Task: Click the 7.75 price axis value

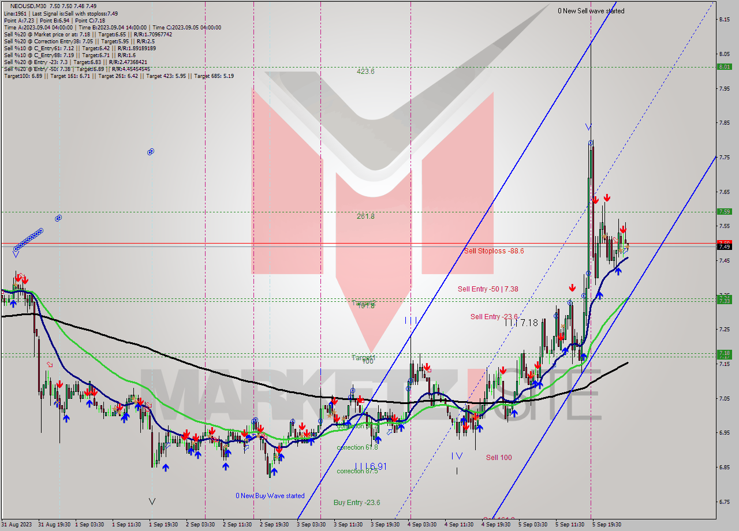Action: 725,158
